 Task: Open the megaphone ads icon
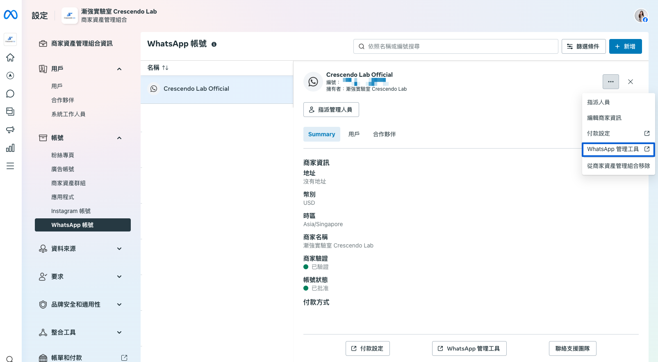coord(10,130)
